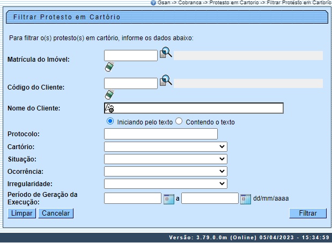Click the Código do Cliente input box
Screen dimensions: 332x243
[x=130, y=83]
